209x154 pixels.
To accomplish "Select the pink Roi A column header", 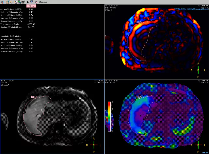I will [31, 6].
